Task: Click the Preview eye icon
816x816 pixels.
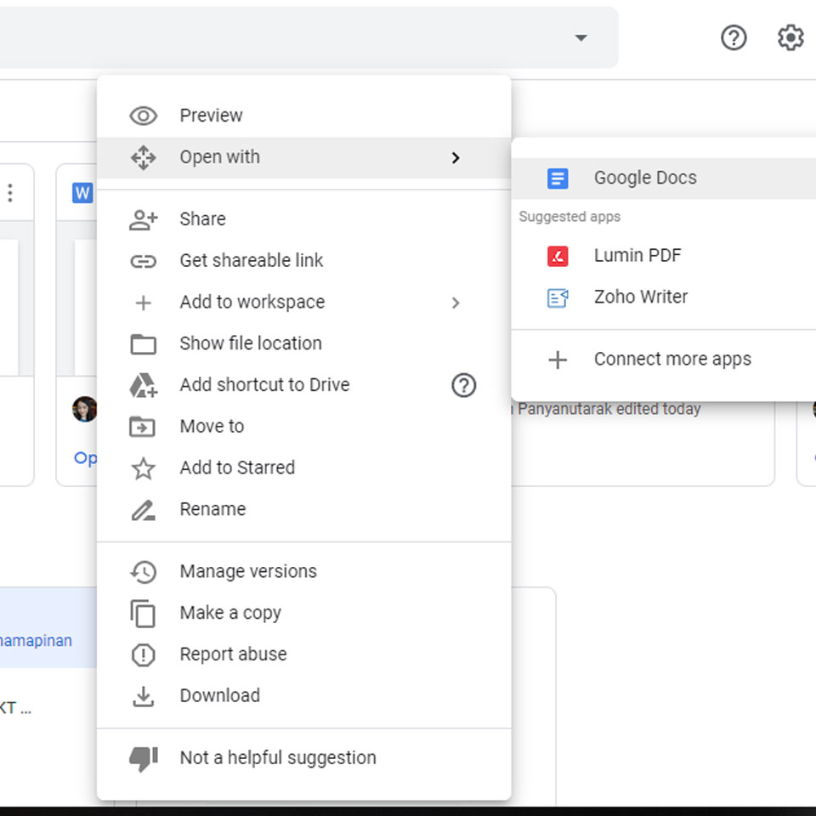Action: (143, 116)
